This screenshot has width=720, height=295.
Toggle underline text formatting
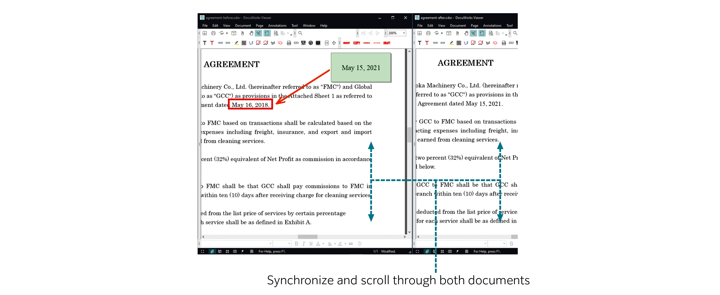click(x=311, y=244)
